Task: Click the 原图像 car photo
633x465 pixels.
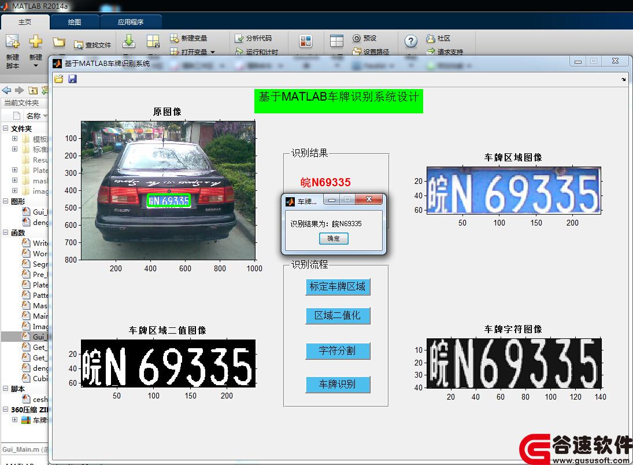Action: pyautogui.click(x=168, y=190)
